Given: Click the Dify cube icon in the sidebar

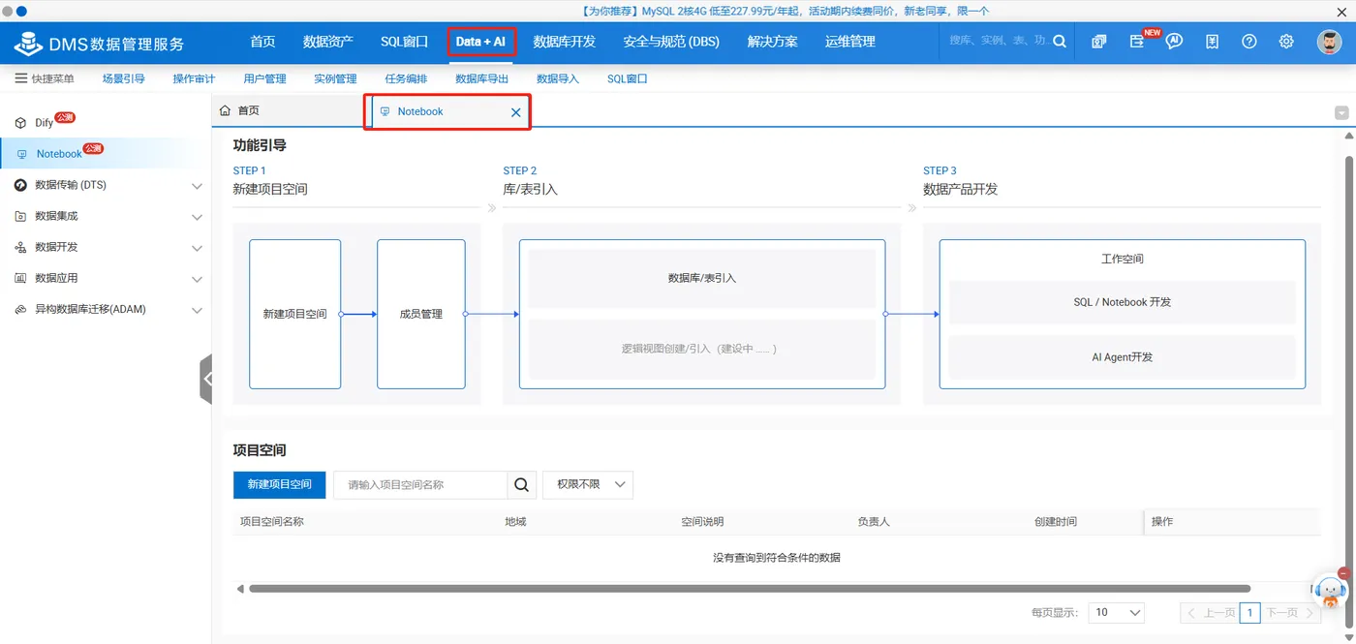Looking at the screenshot, I should [x=20, y=123].
